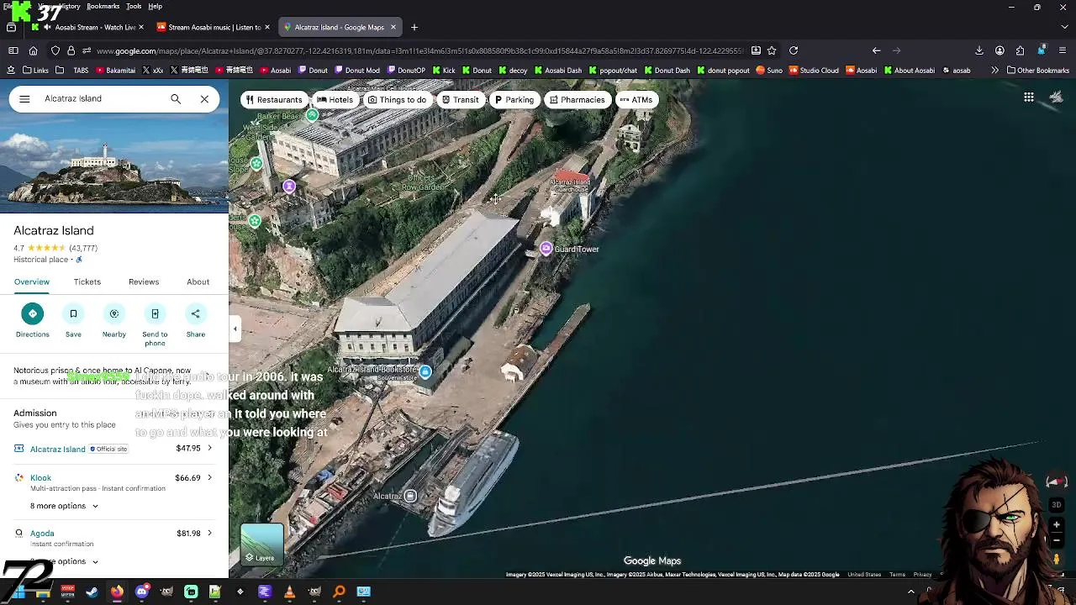Click the Street View pegman icon
This screenshot has width=1076, height=605.
[1057, 559]
